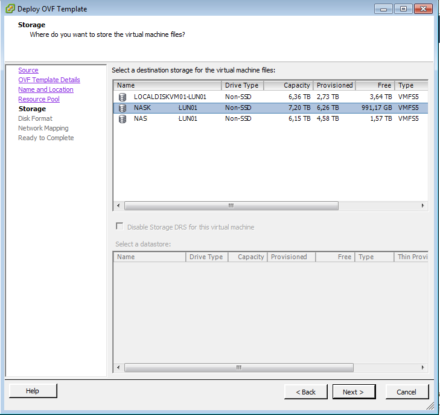This screenshot has height=415, width=440.
Task: Click the LOCALDISKVM01-LUN01 datastore icon
Action: click(123, 97)
